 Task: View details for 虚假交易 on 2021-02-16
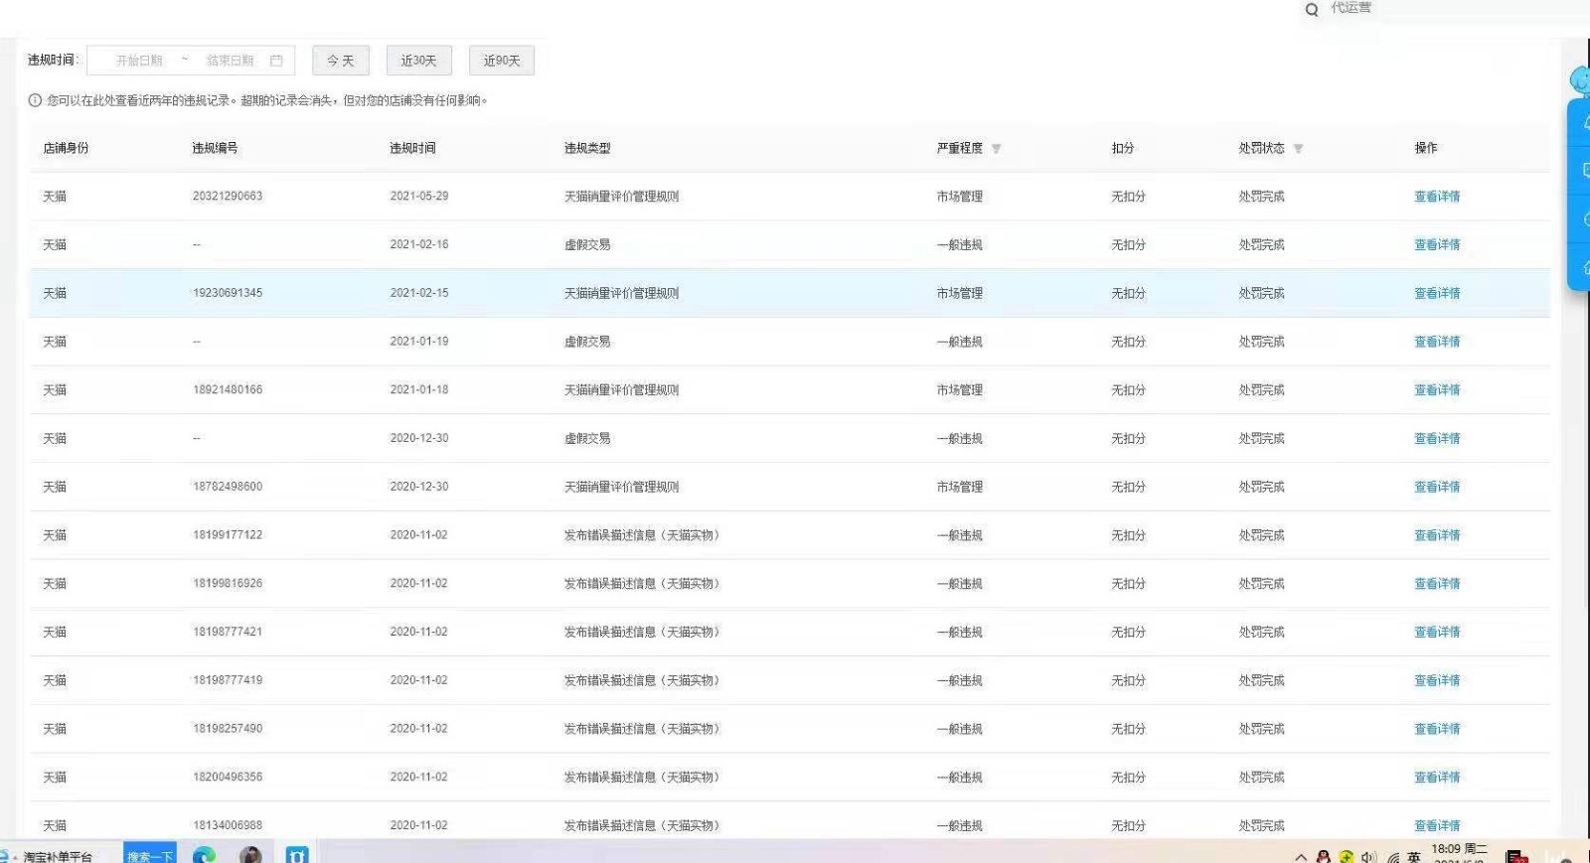[1437, 244]
